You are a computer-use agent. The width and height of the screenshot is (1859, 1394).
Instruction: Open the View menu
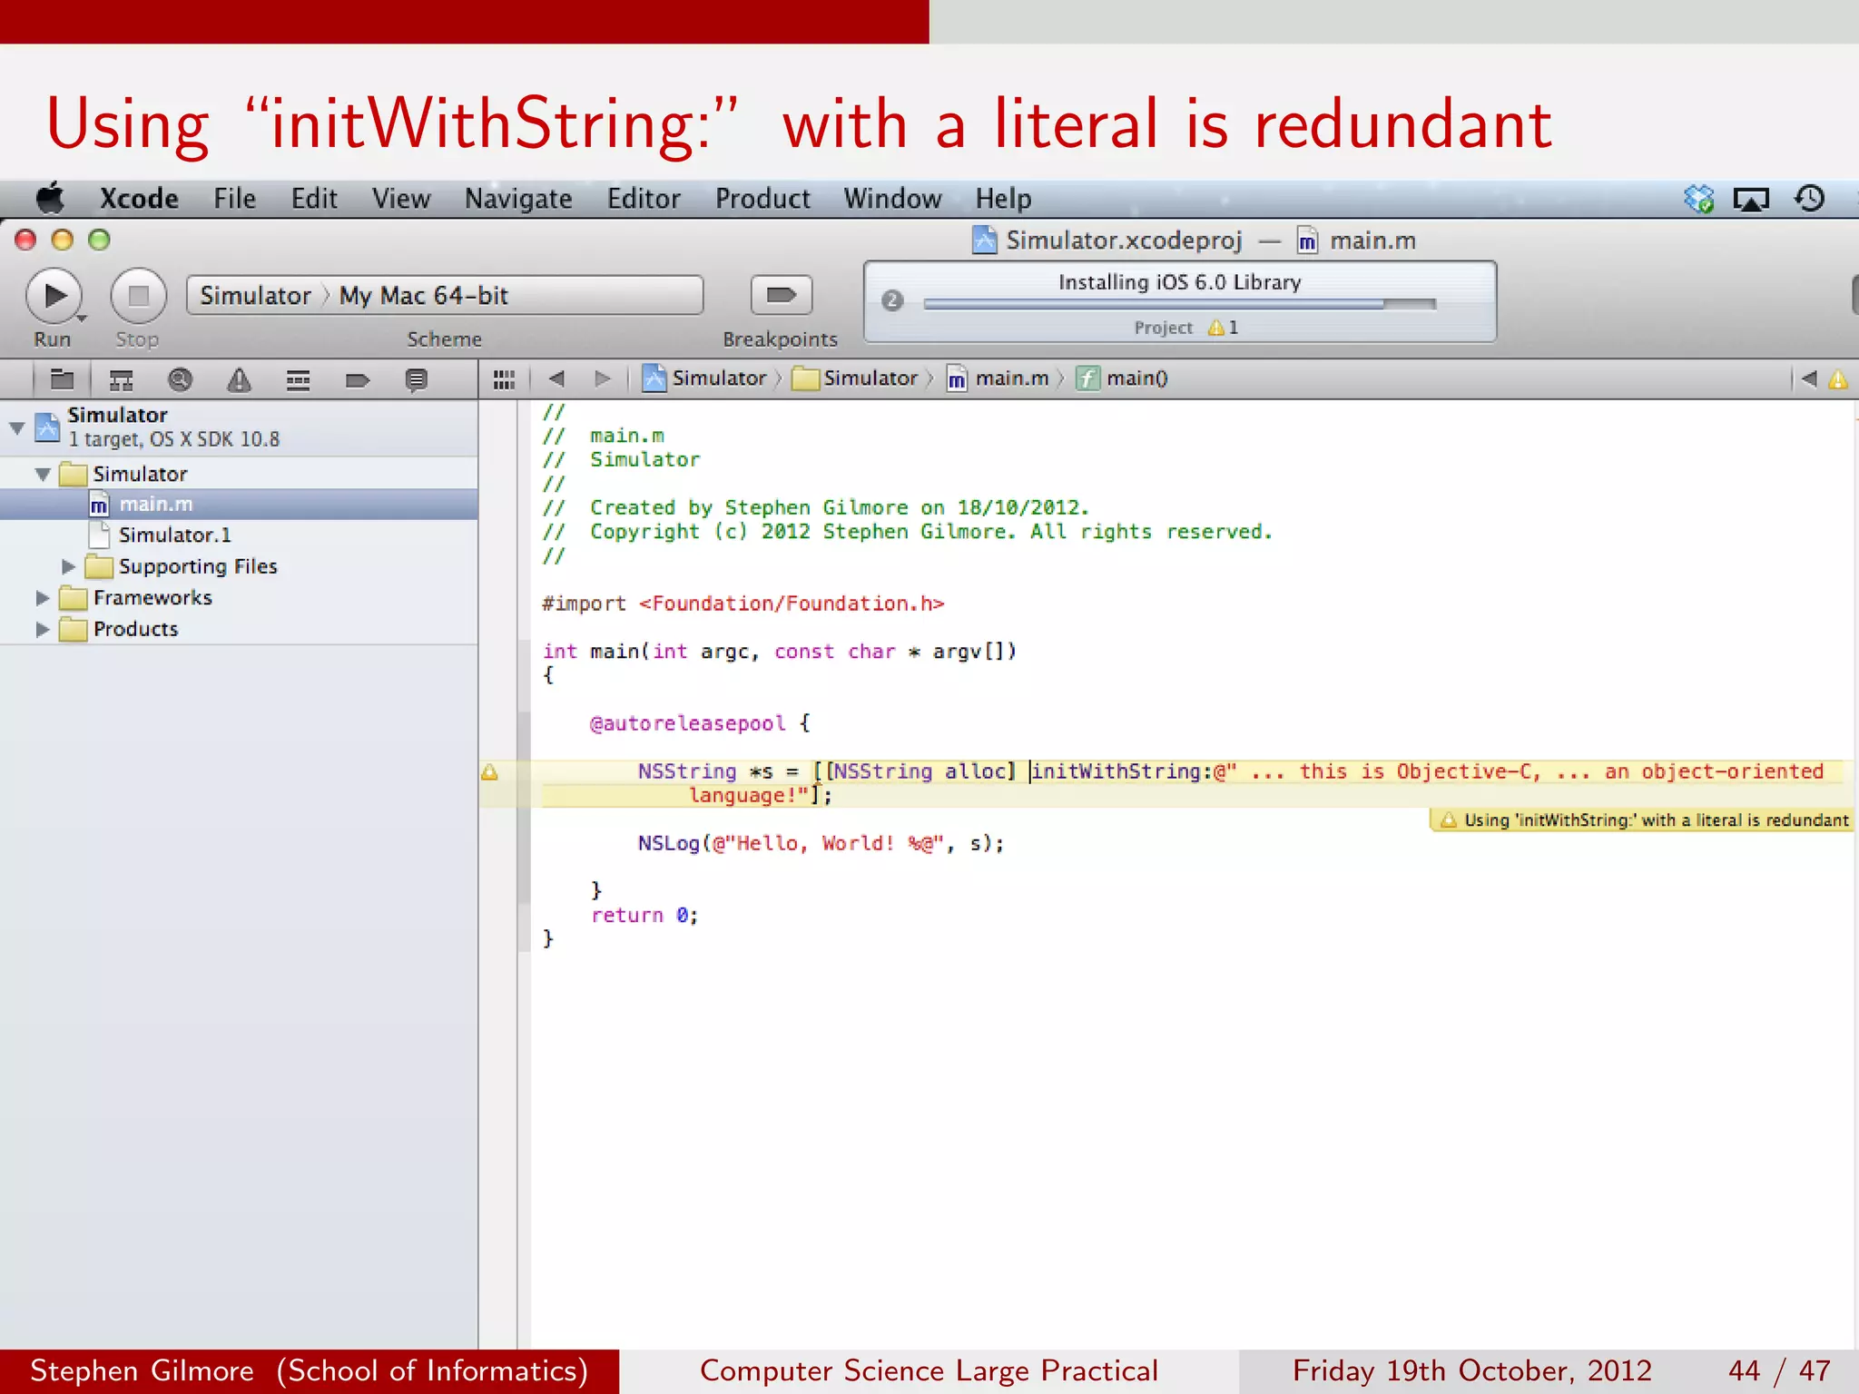(x=401, y=198)
